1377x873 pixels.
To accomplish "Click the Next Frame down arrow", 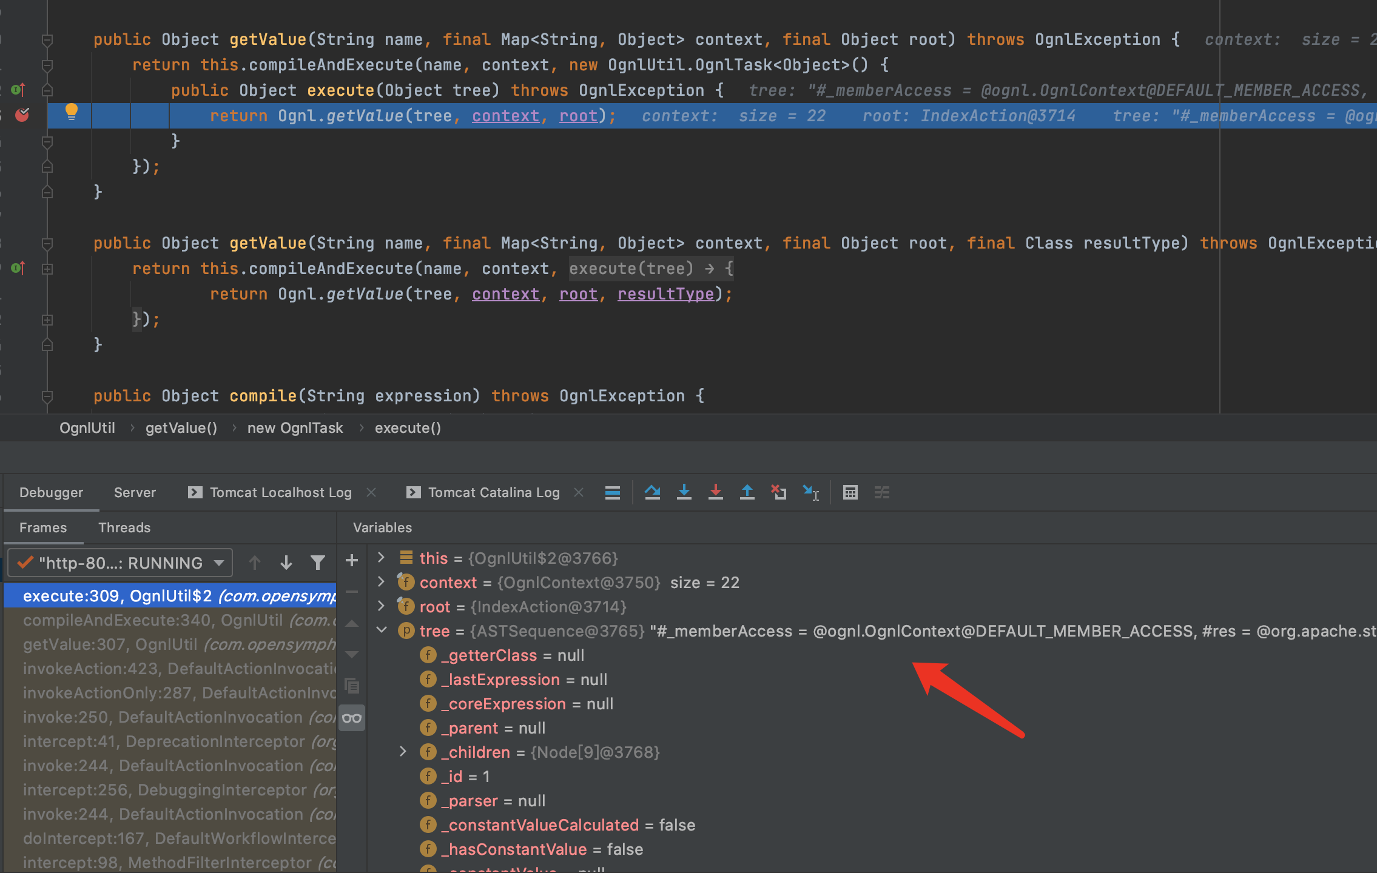I will pyautogui.click(x=286, y=563).
